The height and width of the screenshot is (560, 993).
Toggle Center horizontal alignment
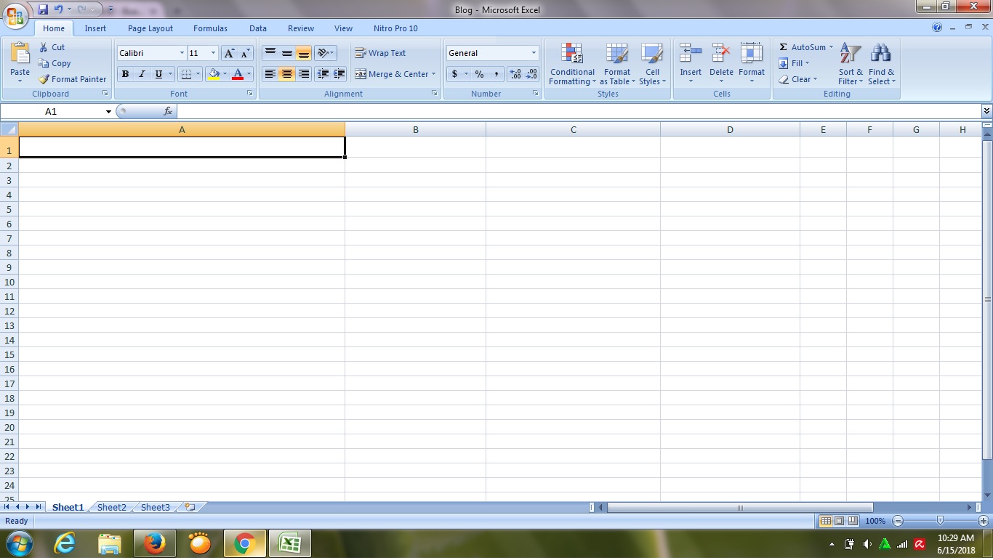287,74
